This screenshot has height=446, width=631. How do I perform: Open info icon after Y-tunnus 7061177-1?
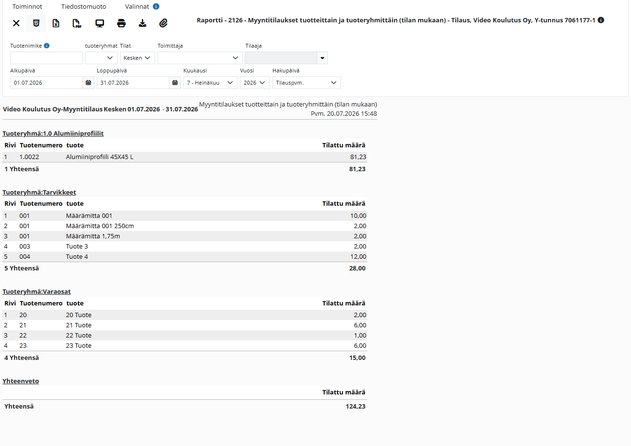[601, 20]
